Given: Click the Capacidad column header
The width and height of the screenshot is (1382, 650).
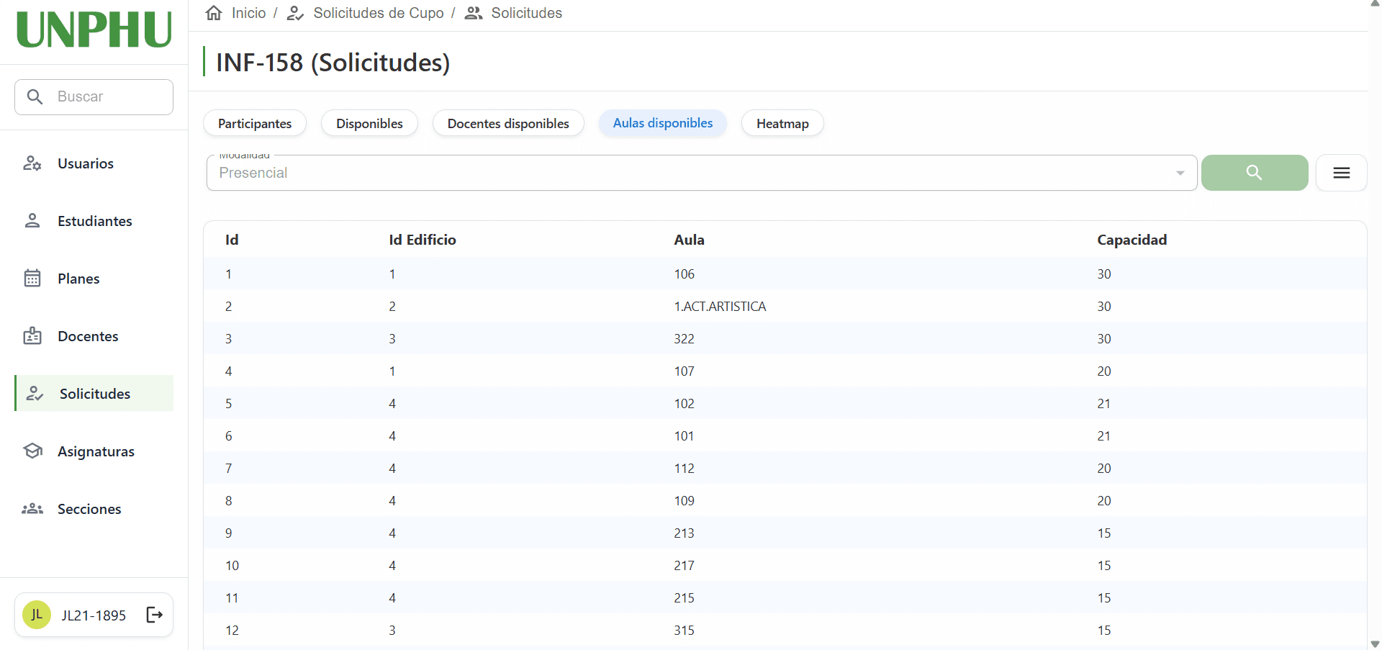Looking at the screenshot, I should pyautogui.click(x=1132, y=240).
